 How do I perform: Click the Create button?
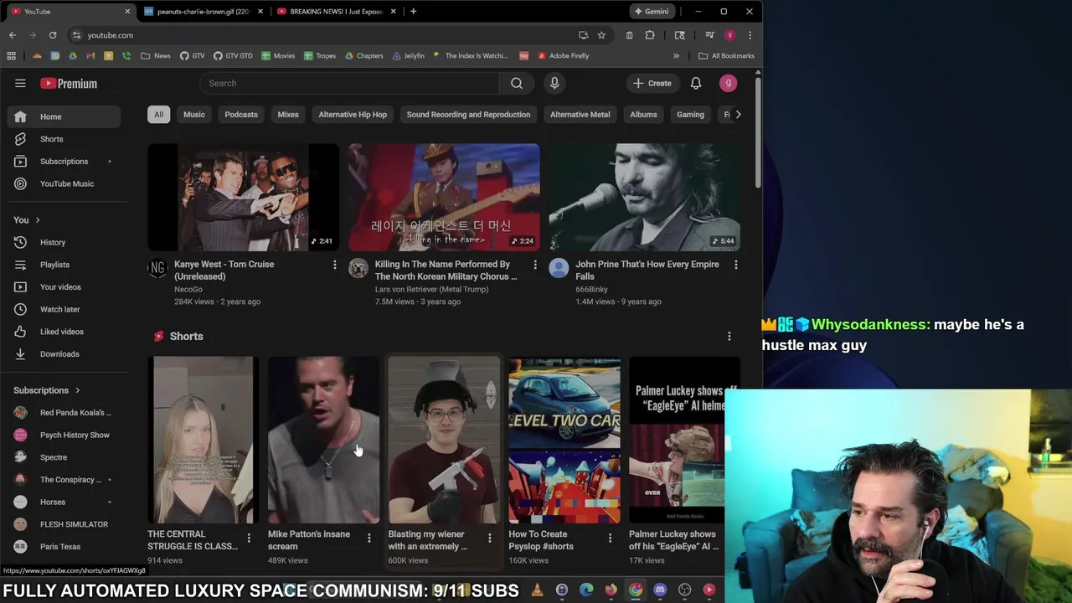652,83
